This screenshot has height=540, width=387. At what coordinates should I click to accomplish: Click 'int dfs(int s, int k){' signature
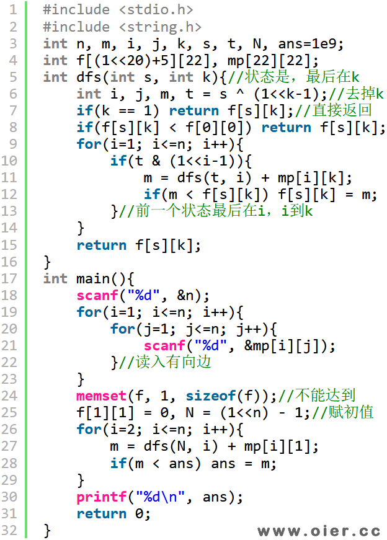coord(135,77)
